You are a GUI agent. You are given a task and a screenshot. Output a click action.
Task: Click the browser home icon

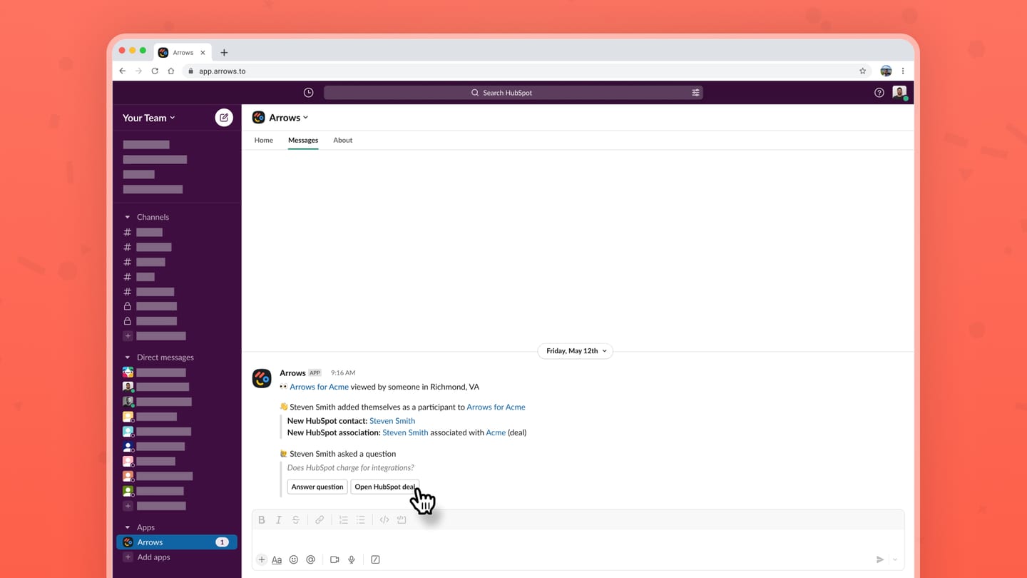171,71
